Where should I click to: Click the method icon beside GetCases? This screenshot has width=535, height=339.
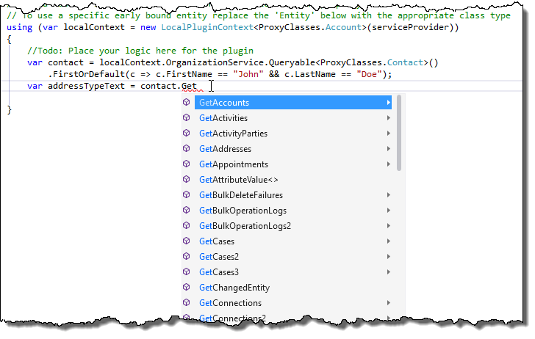tap(187, 241)
